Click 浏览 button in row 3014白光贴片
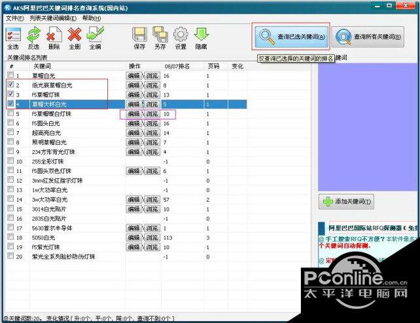 click(x=152, y=209)
